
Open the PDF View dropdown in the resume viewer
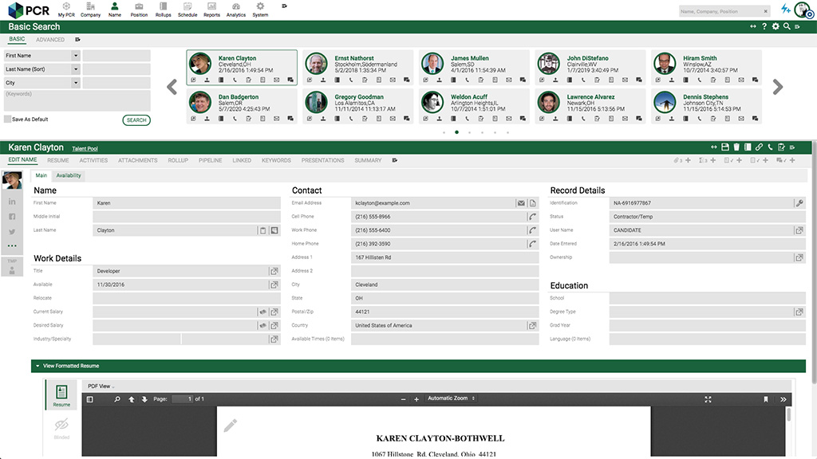coord(98,385)
